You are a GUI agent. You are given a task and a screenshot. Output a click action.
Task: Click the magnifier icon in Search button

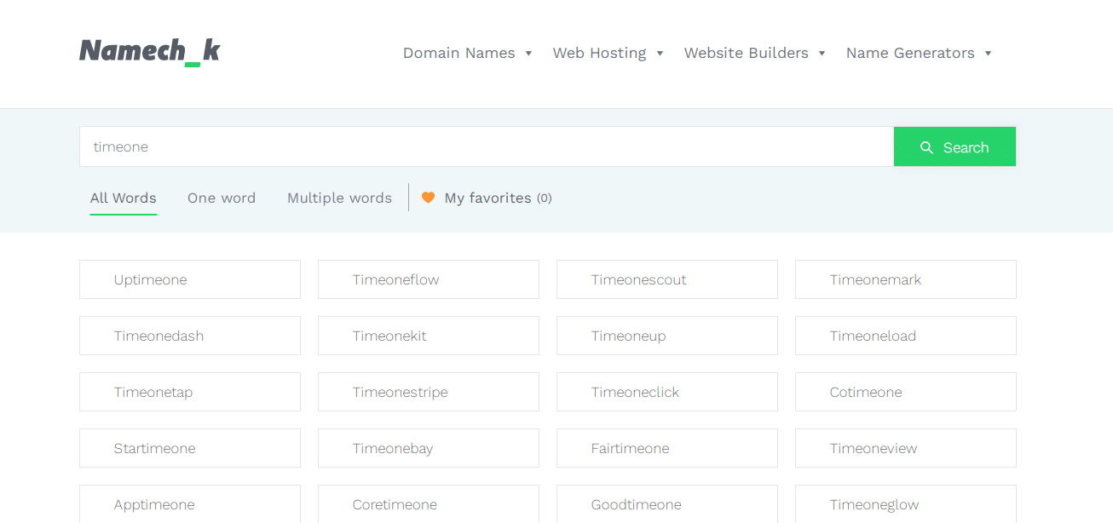pyautogui.click(x=926, y=147)
